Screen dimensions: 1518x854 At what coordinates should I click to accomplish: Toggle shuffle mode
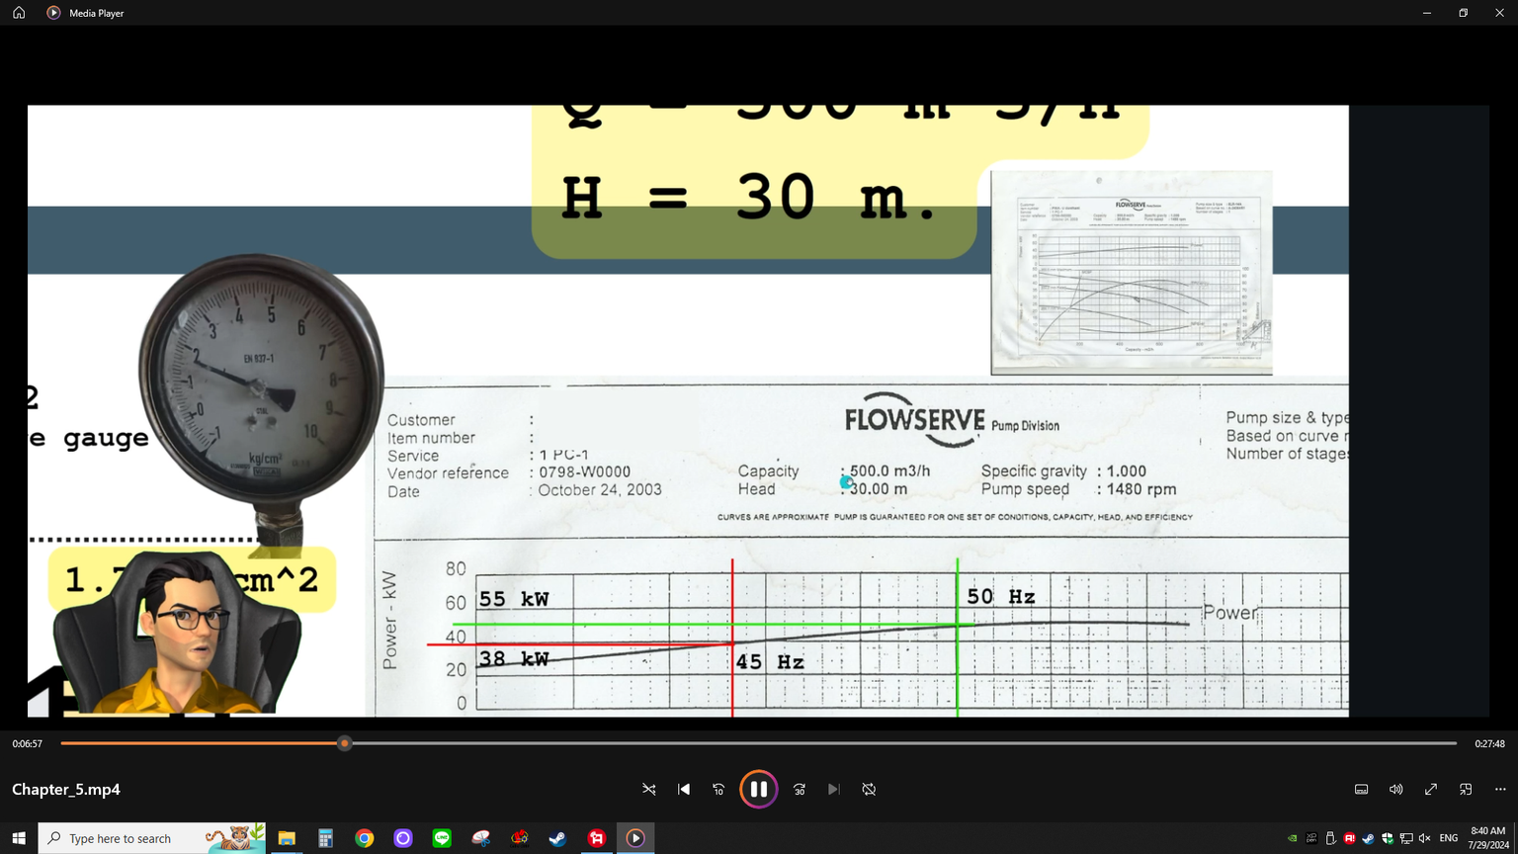649,789
